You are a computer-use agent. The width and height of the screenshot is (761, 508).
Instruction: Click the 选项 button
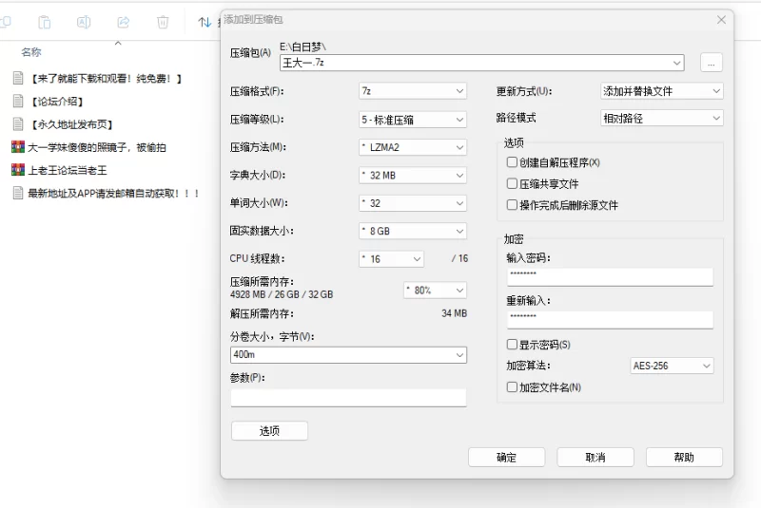269,431
